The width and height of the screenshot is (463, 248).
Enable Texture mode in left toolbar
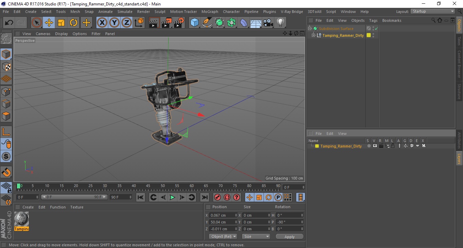pyautogui.click(x=6, y=66)
